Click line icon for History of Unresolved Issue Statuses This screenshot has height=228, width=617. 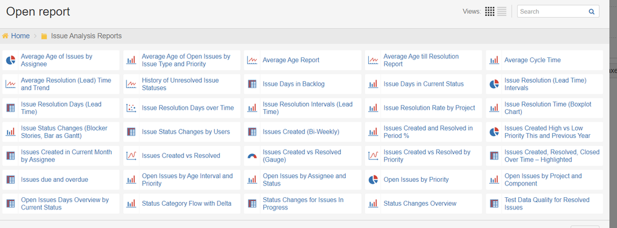[131, 84]
